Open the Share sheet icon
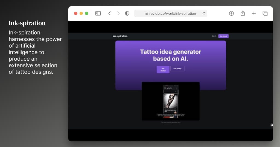Screen dimensions: 280x147 pos(243,13)
